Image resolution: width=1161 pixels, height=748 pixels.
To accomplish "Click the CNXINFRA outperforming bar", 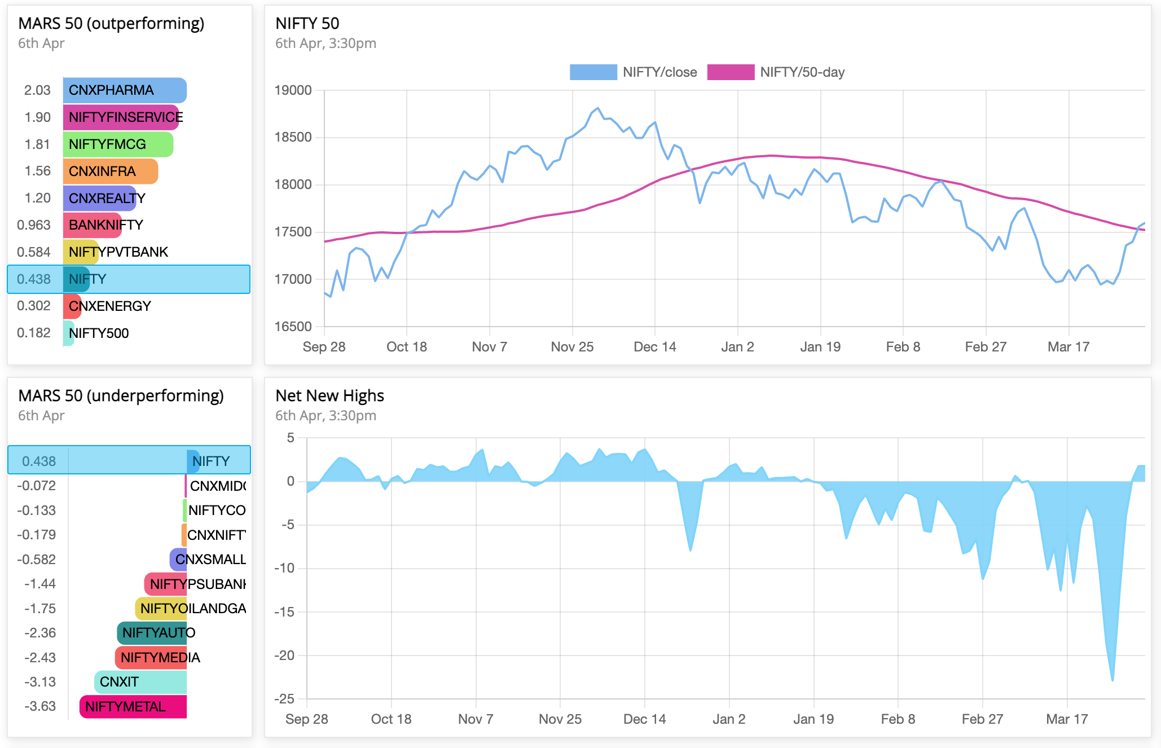I will pos(111,171).
